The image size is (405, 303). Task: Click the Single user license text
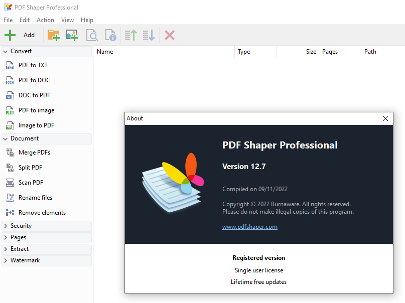(259, 270)
